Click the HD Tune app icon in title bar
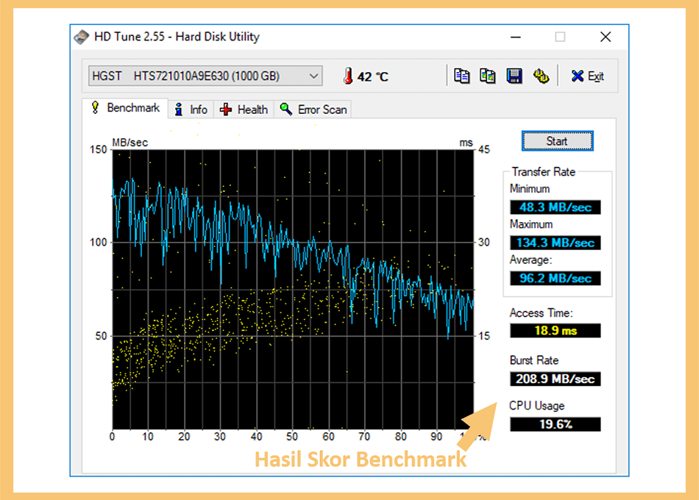Image resolution: width=699 pixels, height=500 pixels. (x=82, y=37)
